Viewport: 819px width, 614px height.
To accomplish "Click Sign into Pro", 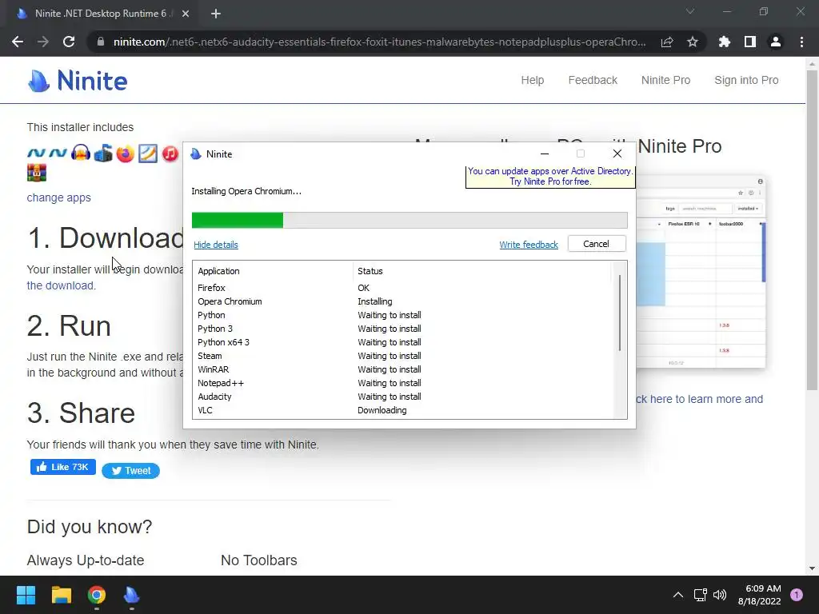I will [746, 81].
